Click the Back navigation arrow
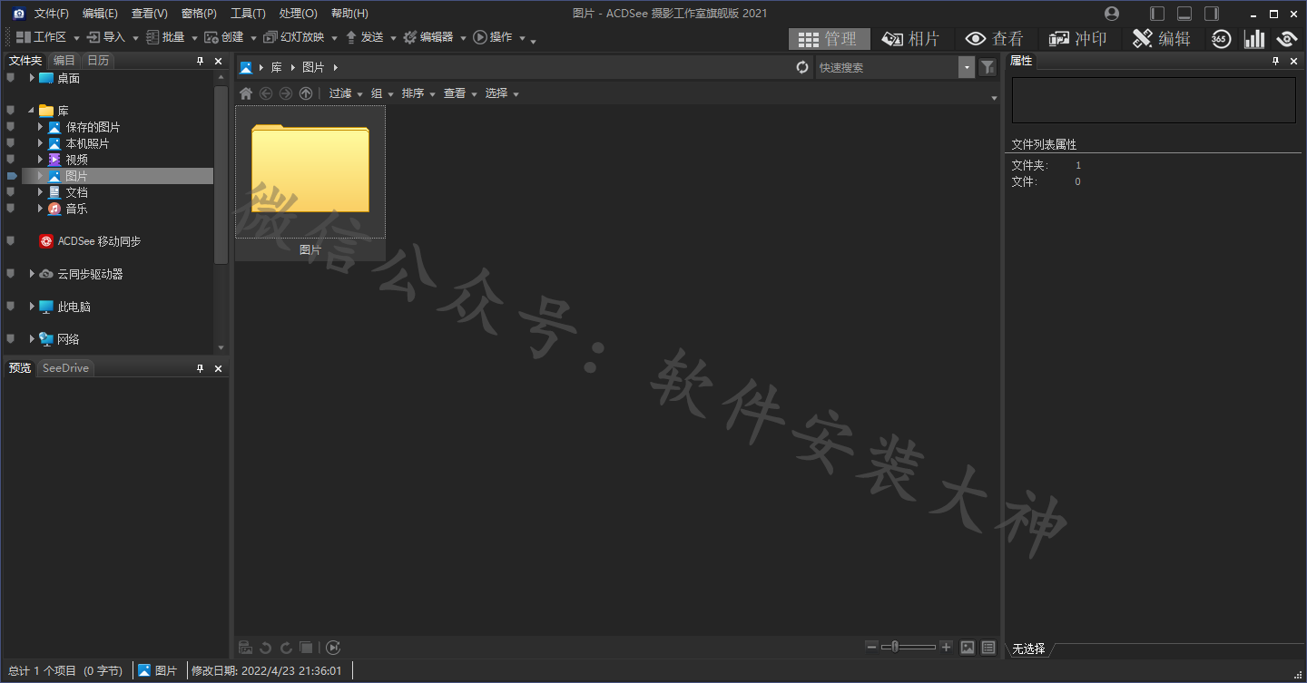Screen dimensions: 1307x683 point(266,93)
